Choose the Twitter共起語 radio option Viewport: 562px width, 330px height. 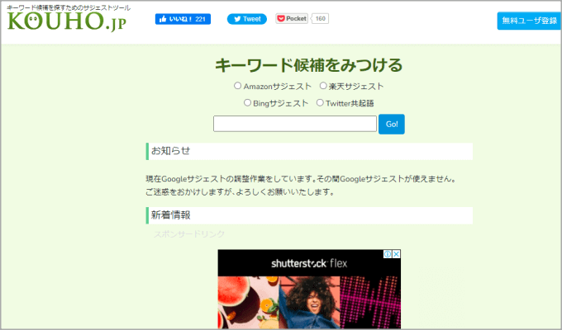pos(320,103)
